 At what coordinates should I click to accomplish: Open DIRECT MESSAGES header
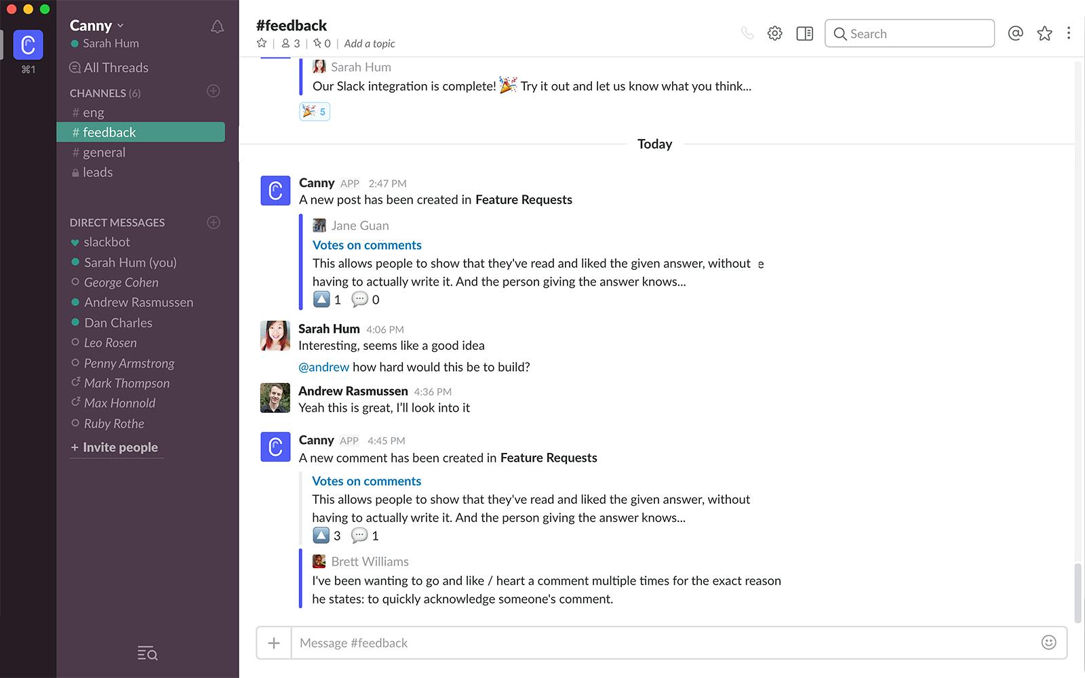click(x=117, y=222)
